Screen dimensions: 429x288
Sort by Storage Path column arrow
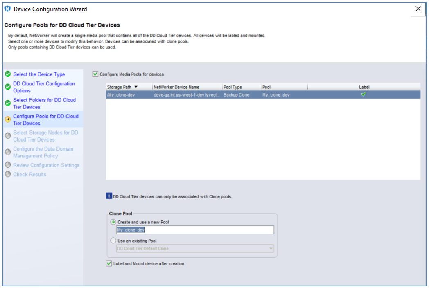pyautogui.click(x=136, y=87)
